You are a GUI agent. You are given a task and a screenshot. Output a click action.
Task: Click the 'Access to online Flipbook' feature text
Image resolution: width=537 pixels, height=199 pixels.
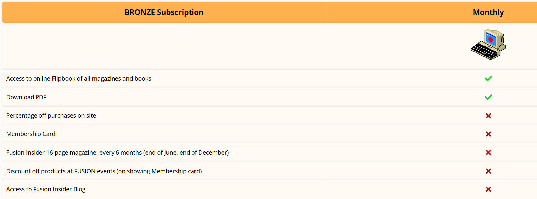click(79, 79)
